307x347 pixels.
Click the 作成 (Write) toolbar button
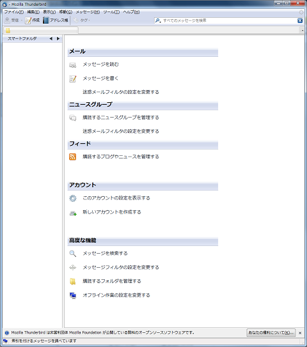click(x=33, y=20)
